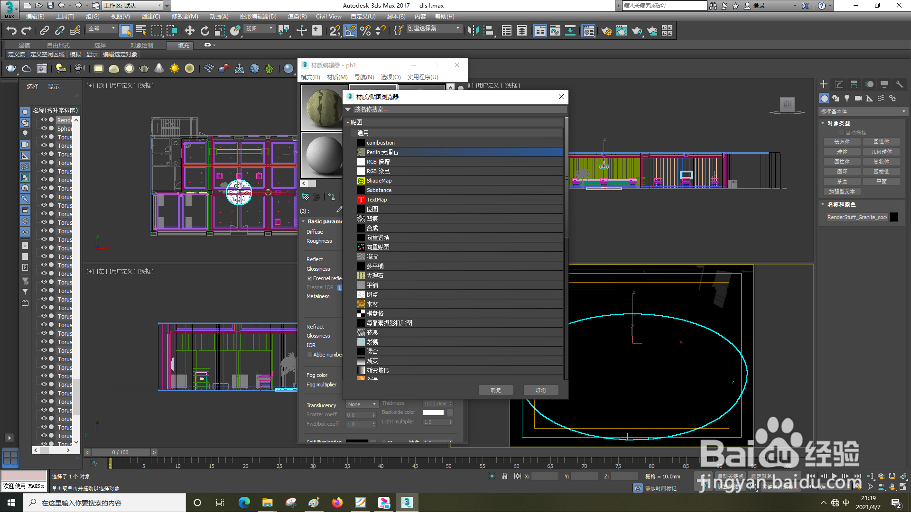The image size is (911, 513).
Task: Open the Render Setup teapot icon
Action: [606, 31]
